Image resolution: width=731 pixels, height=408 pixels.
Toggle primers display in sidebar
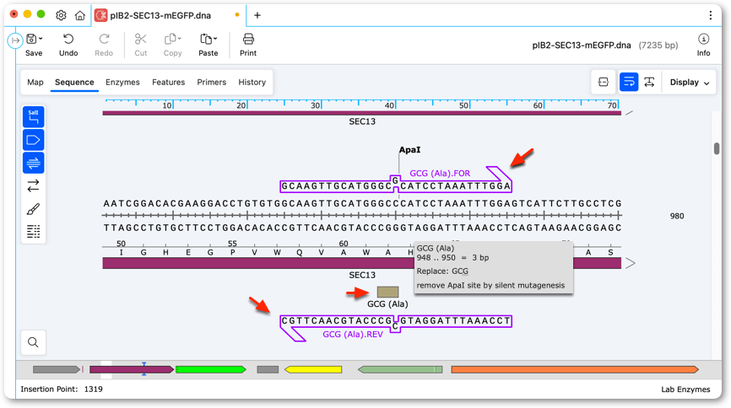point(34,163)
